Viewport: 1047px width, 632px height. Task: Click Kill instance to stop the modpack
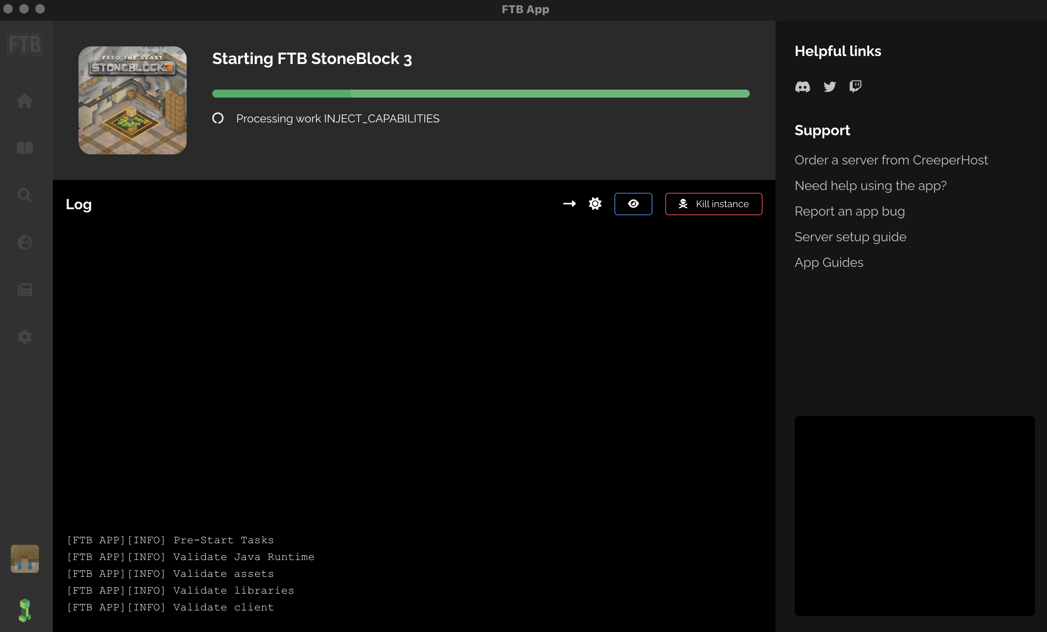713,204
